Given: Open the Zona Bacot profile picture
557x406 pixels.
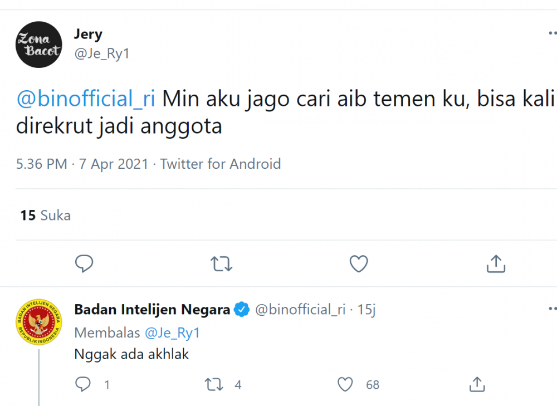Looking at the screenshot, I should tap(39, 45).
